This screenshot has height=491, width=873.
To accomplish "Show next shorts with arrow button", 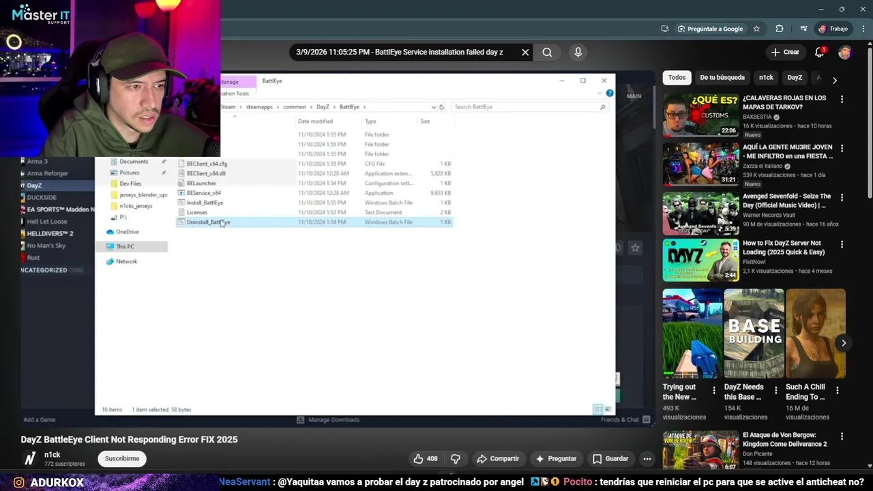I will tap(844, 343).
